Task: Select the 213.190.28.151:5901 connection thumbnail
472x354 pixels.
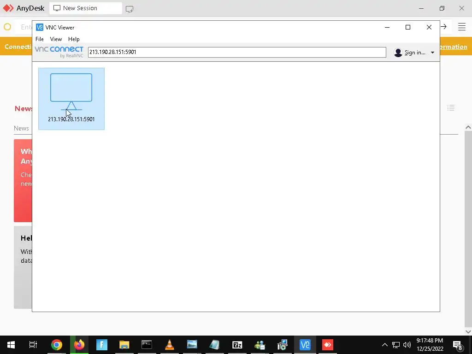Action: [71, 99]
